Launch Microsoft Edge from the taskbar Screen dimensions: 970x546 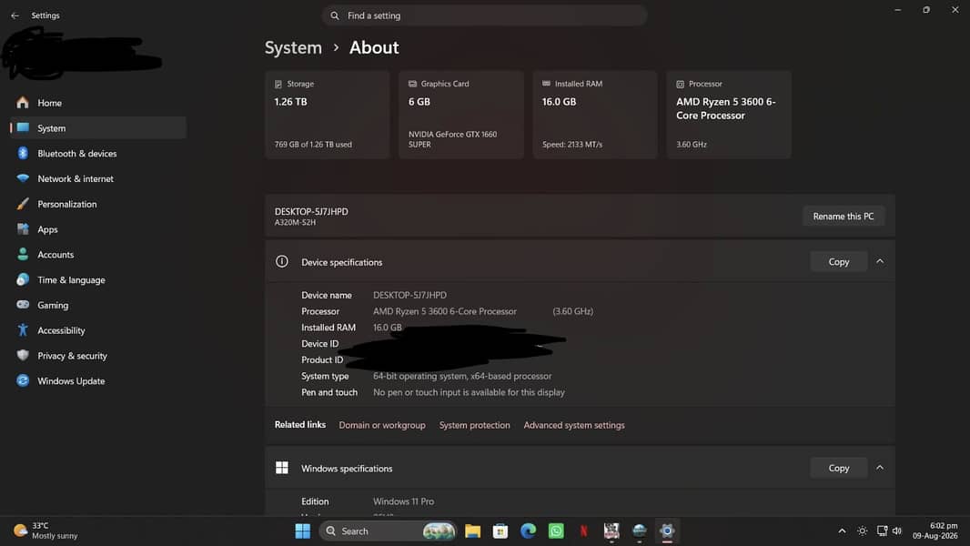click(529, 531)
